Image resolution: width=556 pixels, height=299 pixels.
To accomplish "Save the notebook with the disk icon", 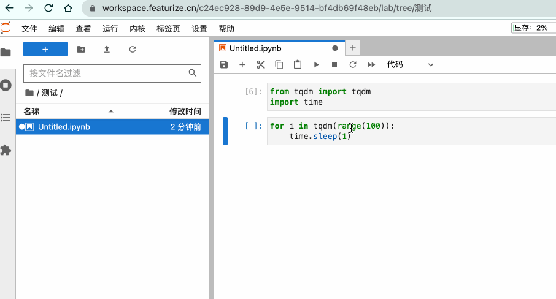I will 224,65.
